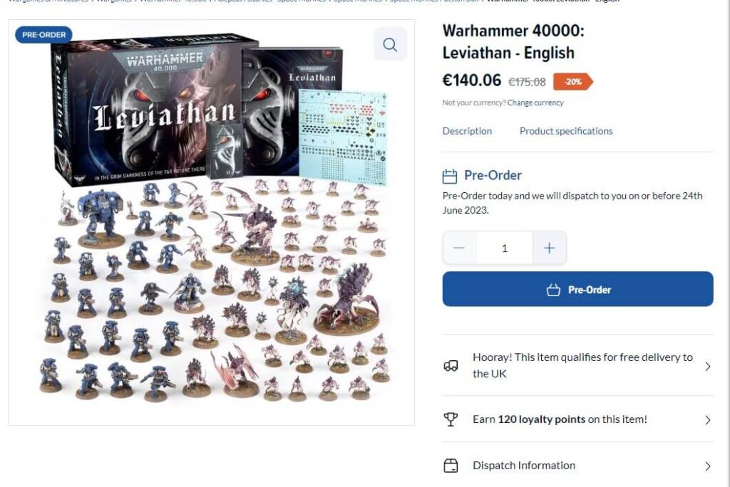The width and height of the screenshot is (730, 487).
Task: Open the Product specifications tab
Action: coord(566,131)
